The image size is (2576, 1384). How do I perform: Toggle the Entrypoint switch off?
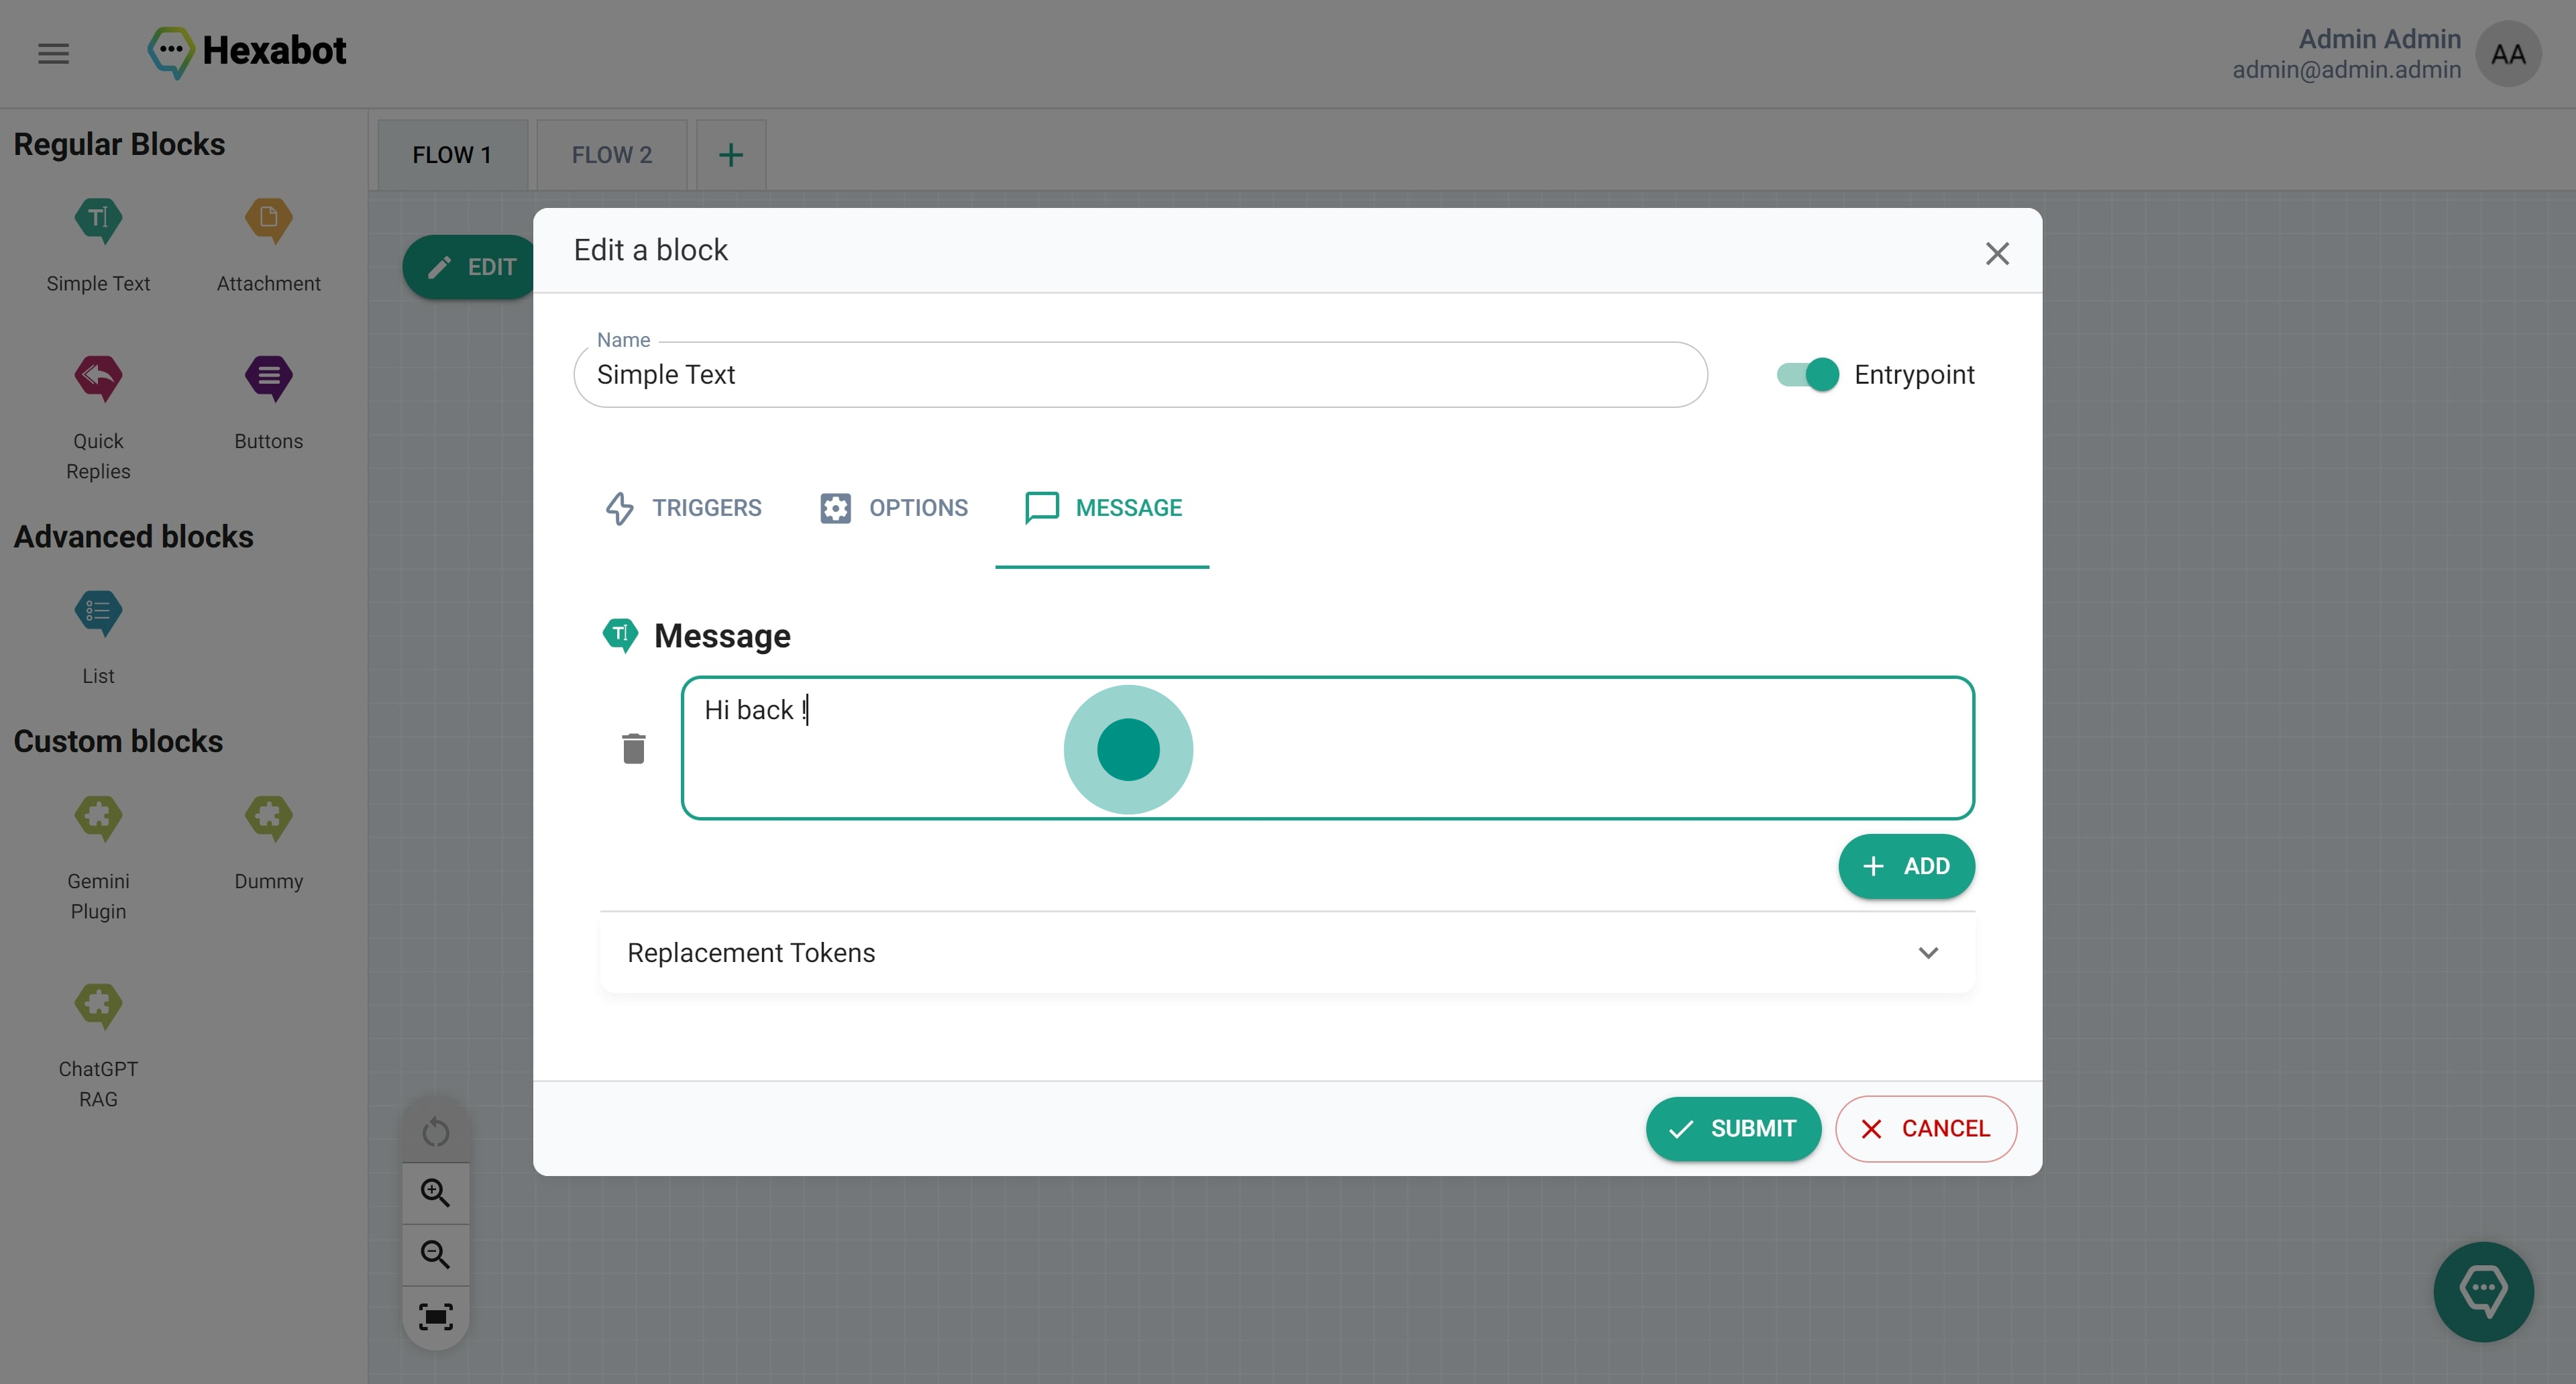click(1807, 375)
